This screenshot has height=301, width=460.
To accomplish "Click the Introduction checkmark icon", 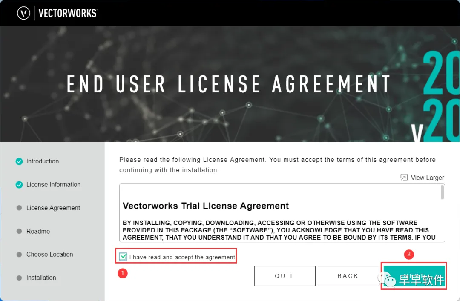I will pyautogui.click(x=19, y=161).
